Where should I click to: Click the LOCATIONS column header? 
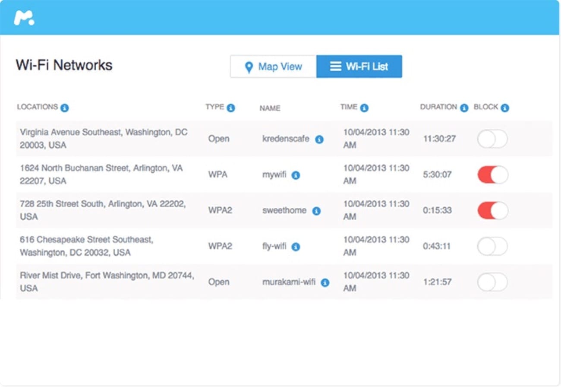coord(37,107)
